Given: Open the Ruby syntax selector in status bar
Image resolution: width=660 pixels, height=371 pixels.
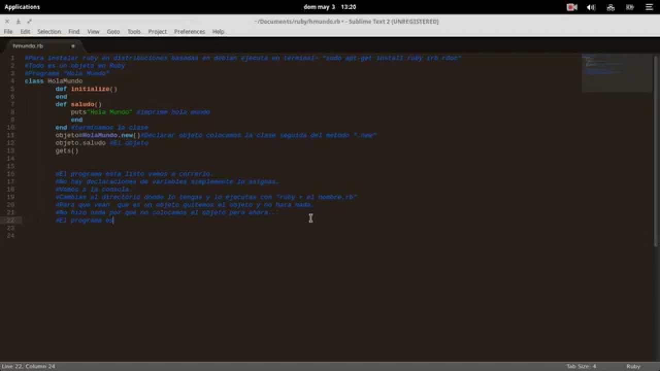Looking at the screenshot, I should click(633, 366).
